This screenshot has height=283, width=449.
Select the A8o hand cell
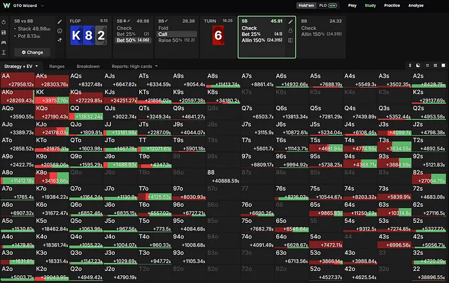click(17, 176)
